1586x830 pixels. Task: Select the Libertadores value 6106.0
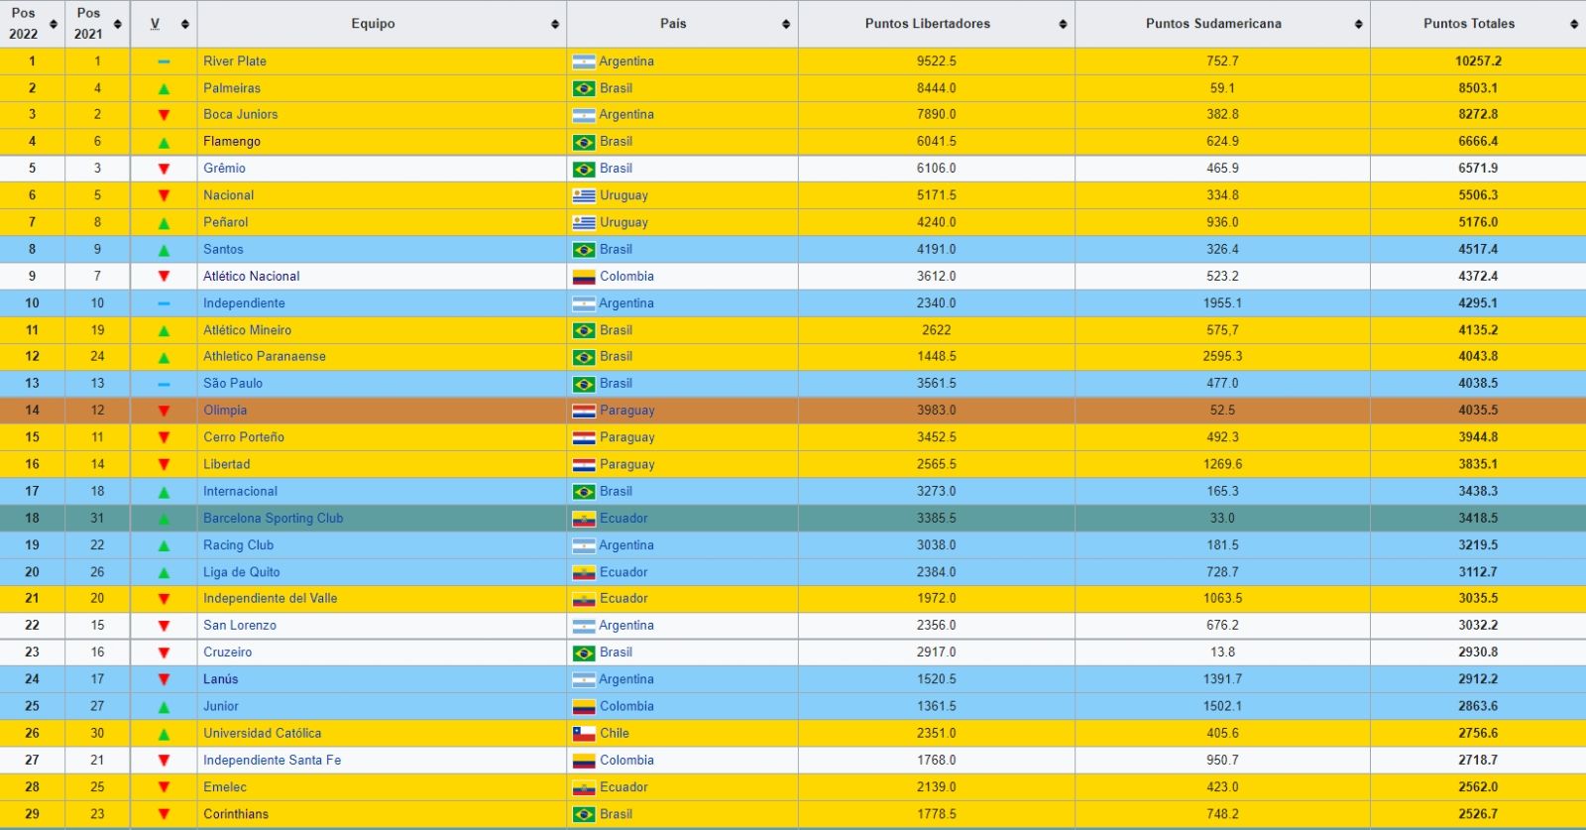(937, 169)
